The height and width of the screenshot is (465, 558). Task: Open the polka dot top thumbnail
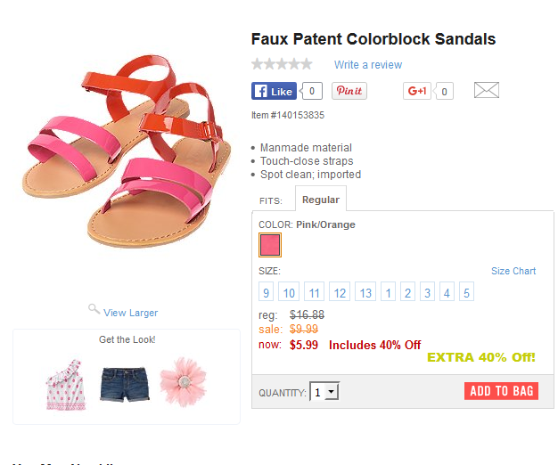click(66, 386)
